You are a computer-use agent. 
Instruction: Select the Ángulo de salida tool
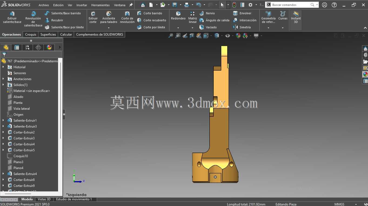click(x=214, y=20)
